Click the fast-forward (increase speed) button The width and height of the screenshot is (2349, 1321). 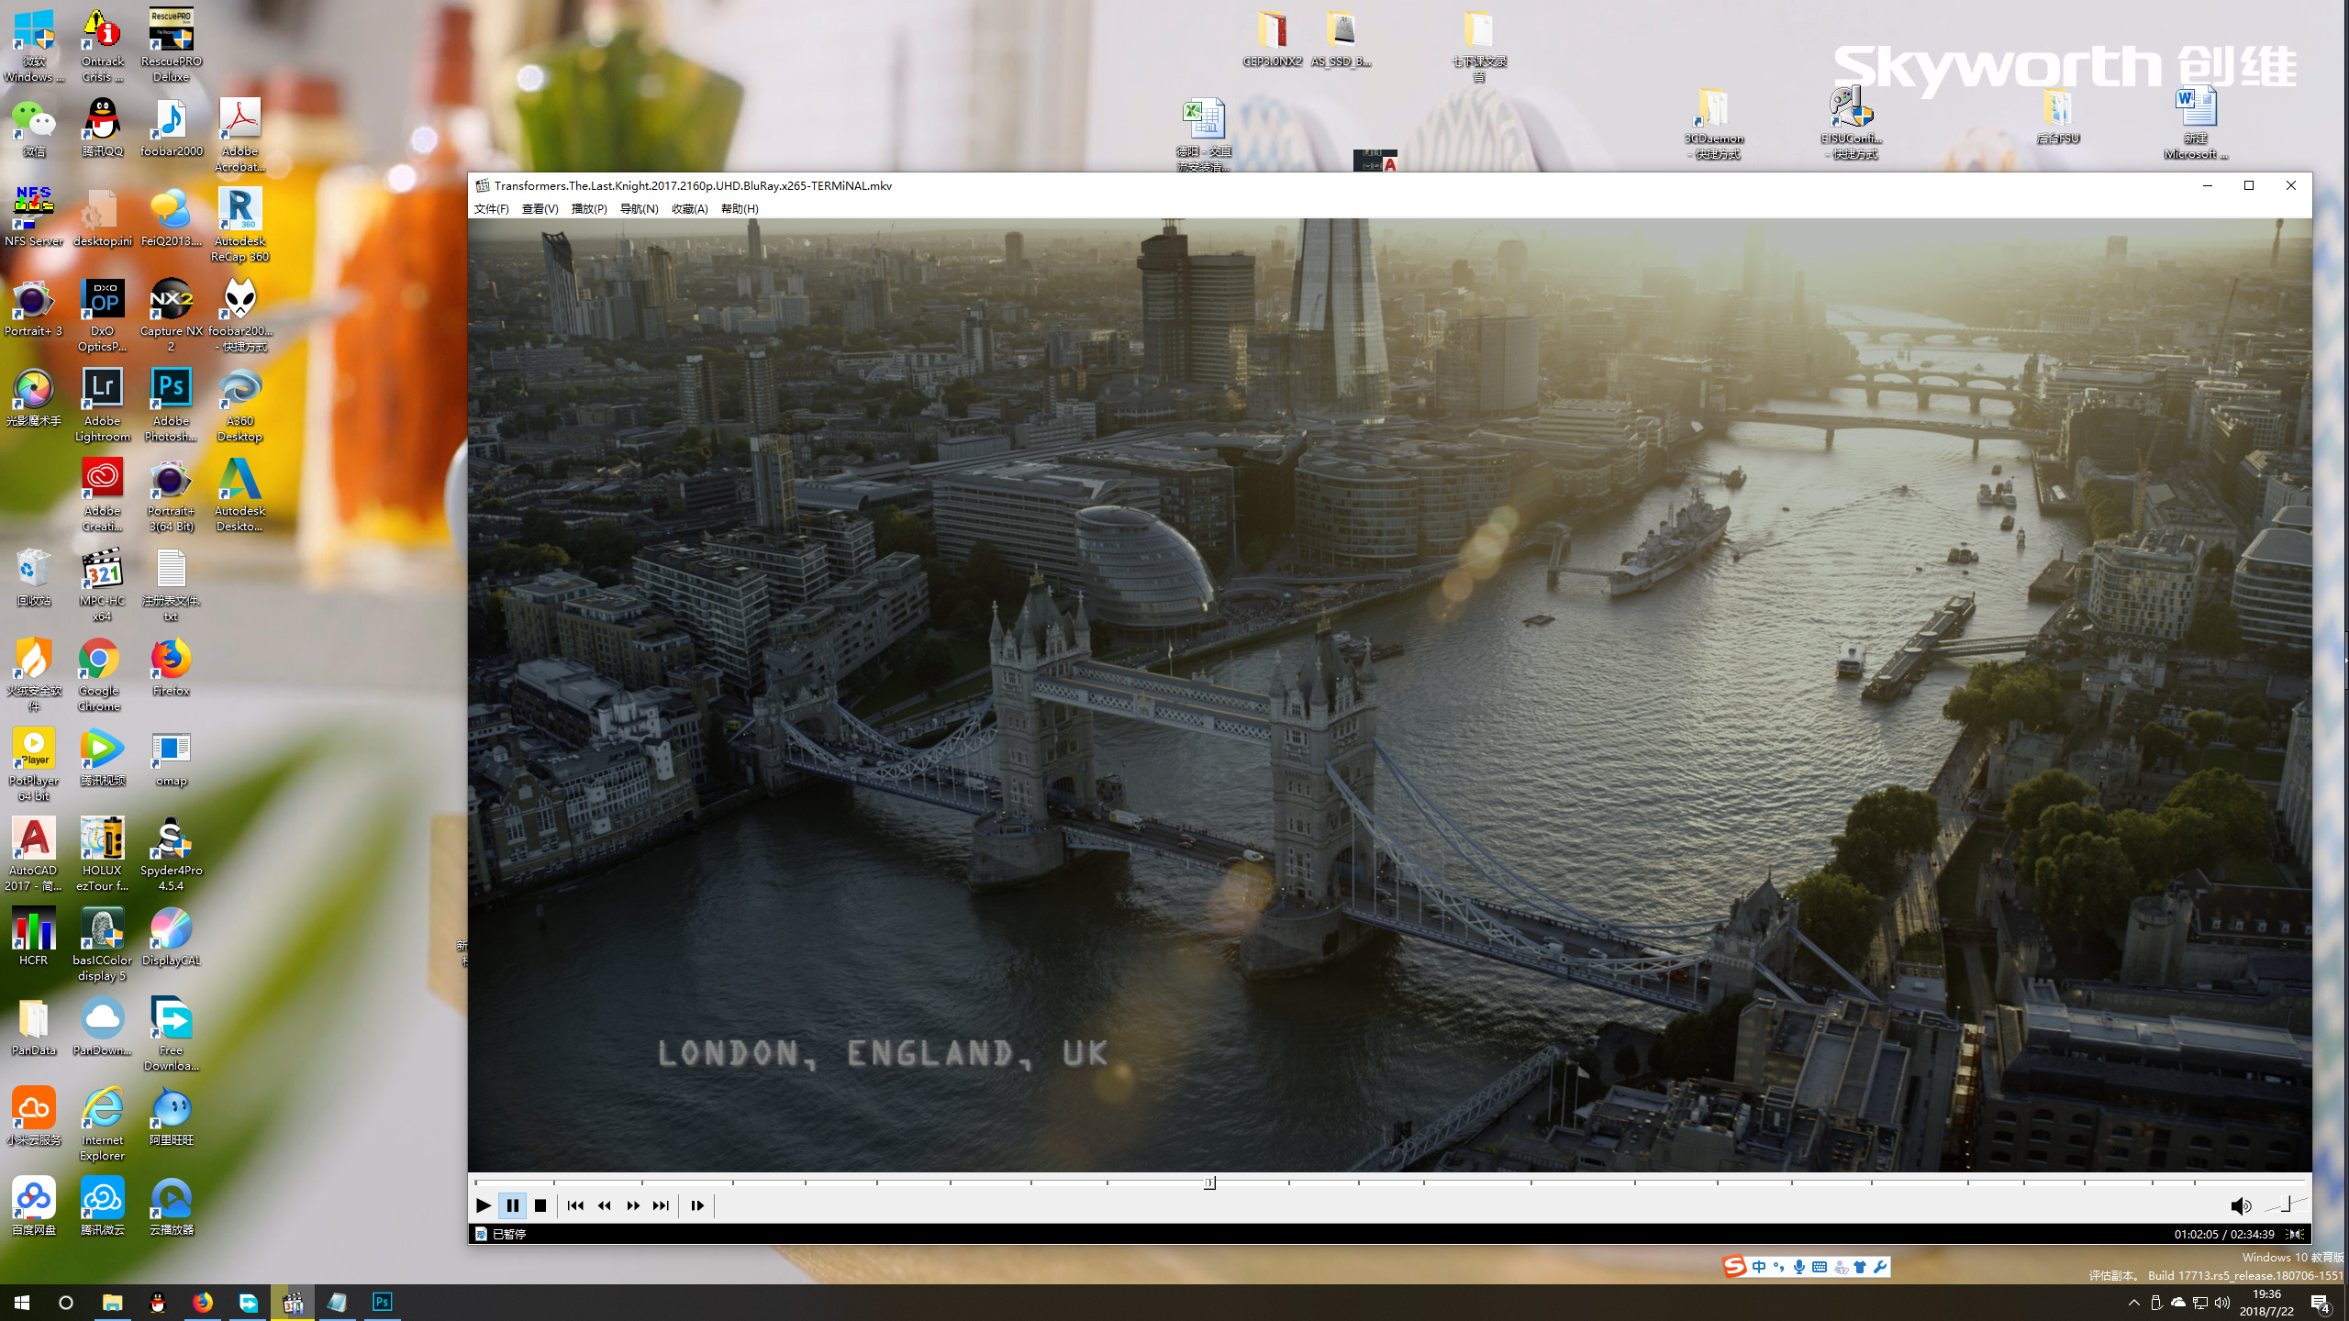(x=633, y=1205)
